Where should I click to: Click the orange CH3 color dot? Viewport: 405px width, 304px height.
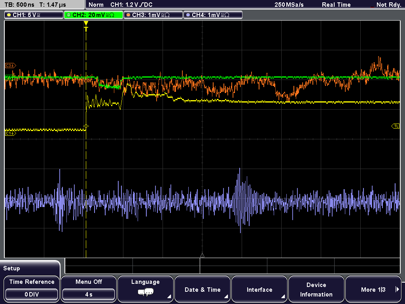[129, 15]
